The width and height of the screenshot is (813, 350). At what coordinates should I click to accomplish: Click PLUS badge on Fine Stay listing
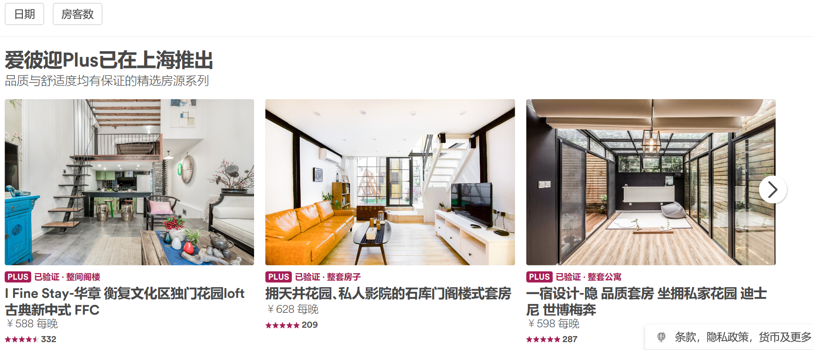point(18,277)
